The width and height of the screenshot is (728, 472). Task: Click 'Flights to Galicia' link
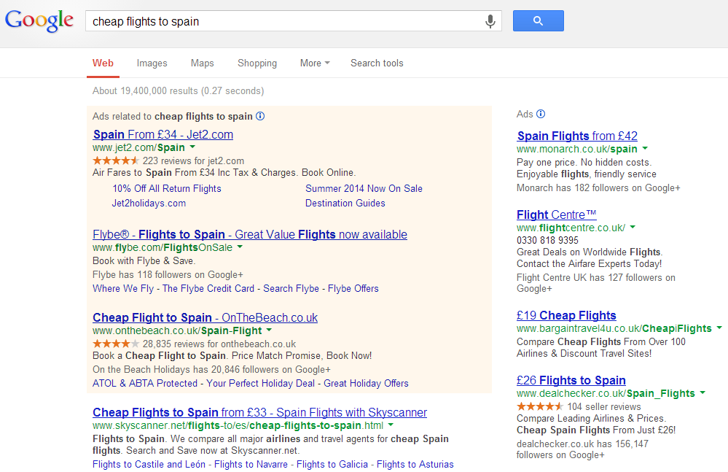click(x=332, y=464)
